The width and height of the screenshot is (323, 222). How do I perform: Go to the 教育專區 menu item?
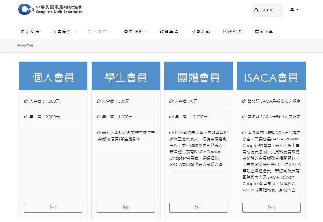169,32
